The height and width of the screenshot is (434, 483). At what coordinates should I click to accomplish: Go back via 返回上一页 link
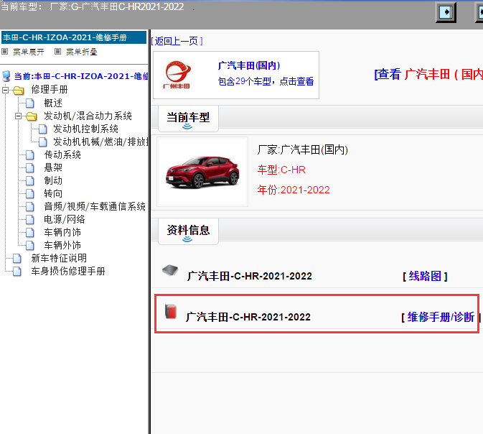tap(177, 41)
